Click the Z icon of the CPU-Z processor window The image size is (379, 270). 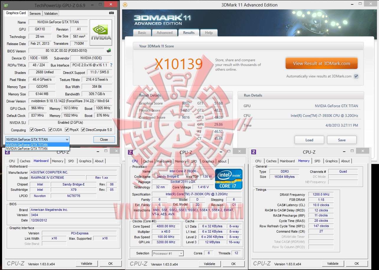tap(130, 152)
